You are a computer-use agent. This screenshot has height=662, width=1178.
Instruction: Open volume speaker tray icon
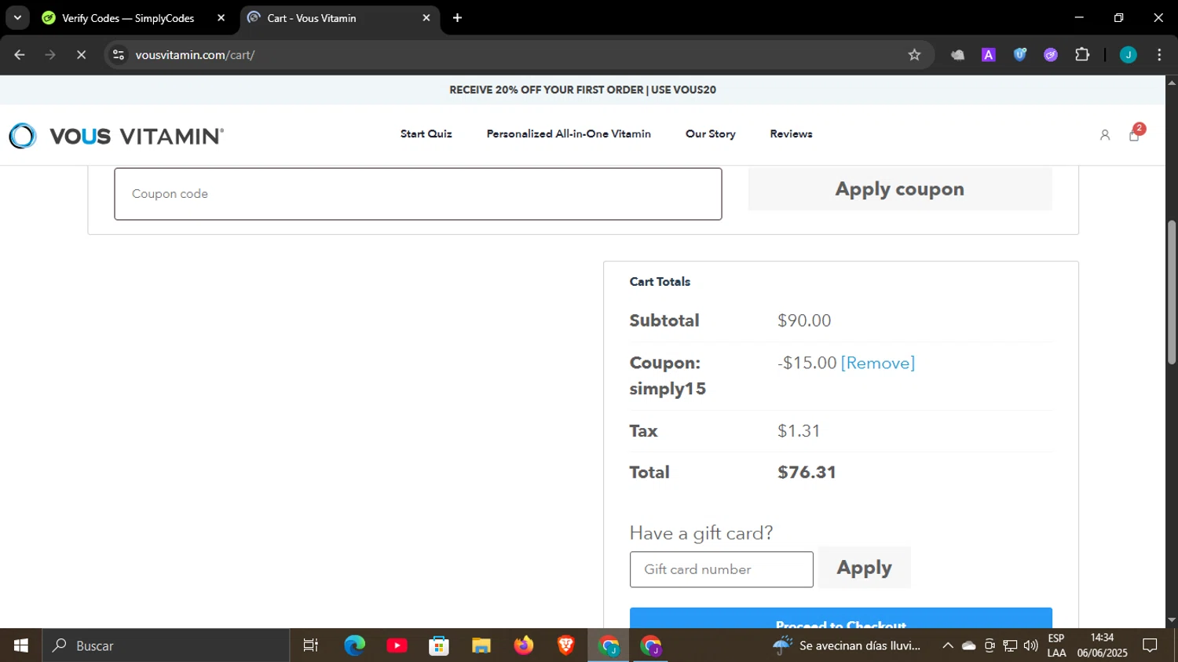(x=1030, y=646)
